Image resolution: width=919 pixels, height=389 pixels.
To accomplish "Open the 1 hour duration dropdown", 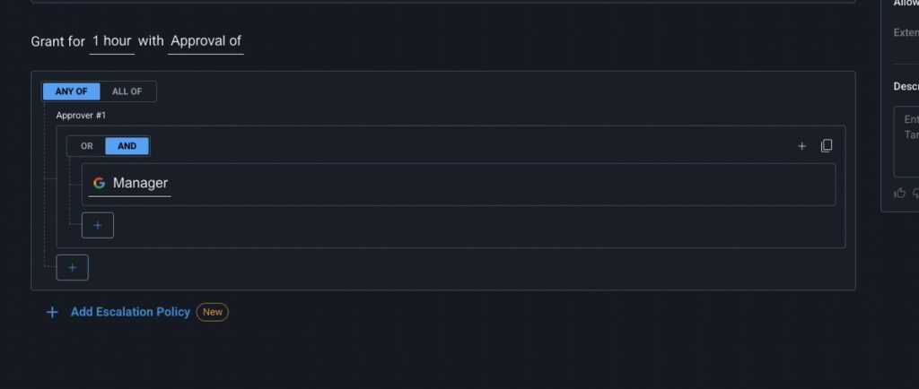I will pos(111,41).
